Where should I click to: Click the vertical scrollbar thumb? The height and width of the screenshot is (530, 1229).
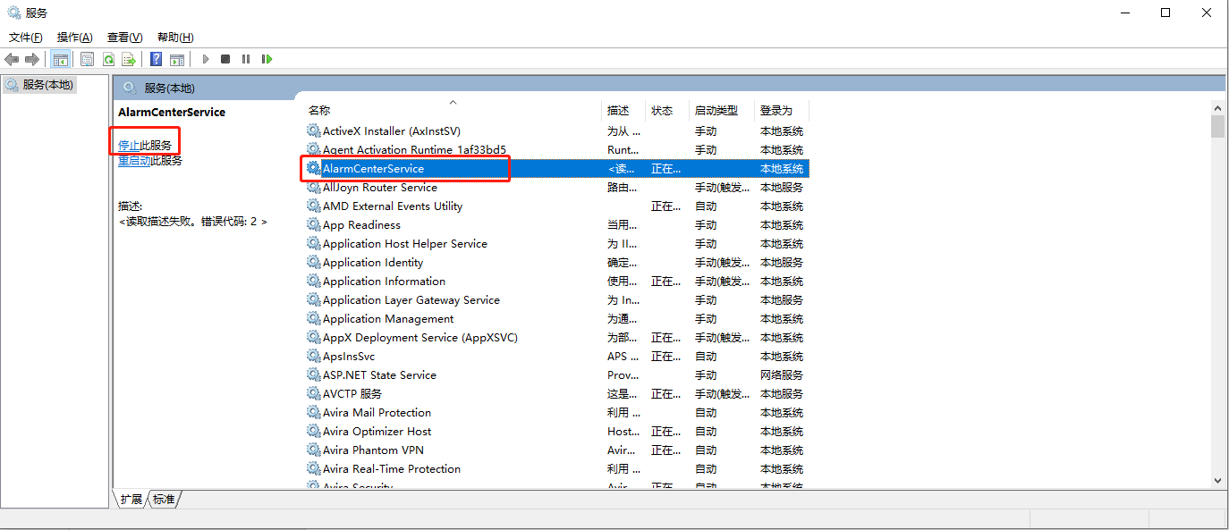(1217, 126)
